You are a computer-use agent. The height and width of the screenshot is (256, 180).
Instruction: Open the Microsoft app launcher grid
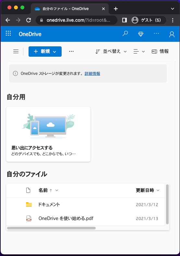point(8,33)
